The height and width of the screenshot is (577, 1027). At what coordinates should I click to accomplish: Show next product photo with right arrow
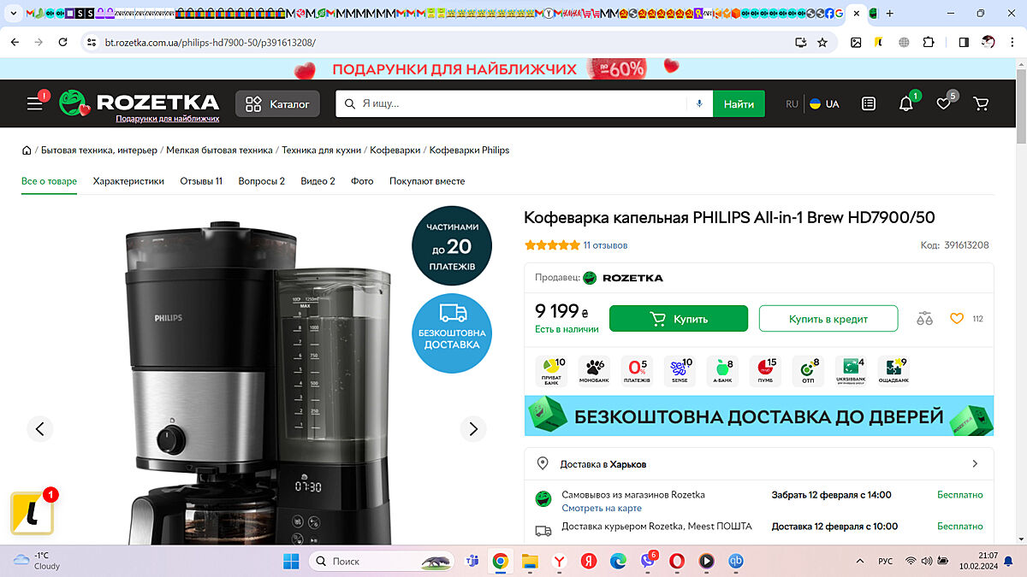[472, 428]
